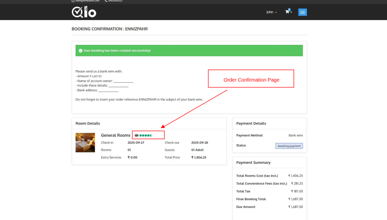Click the white checkmark icon in success banner
Image resolution: width=387 pixels, height=220 pixels.
(x=80, y=51)
